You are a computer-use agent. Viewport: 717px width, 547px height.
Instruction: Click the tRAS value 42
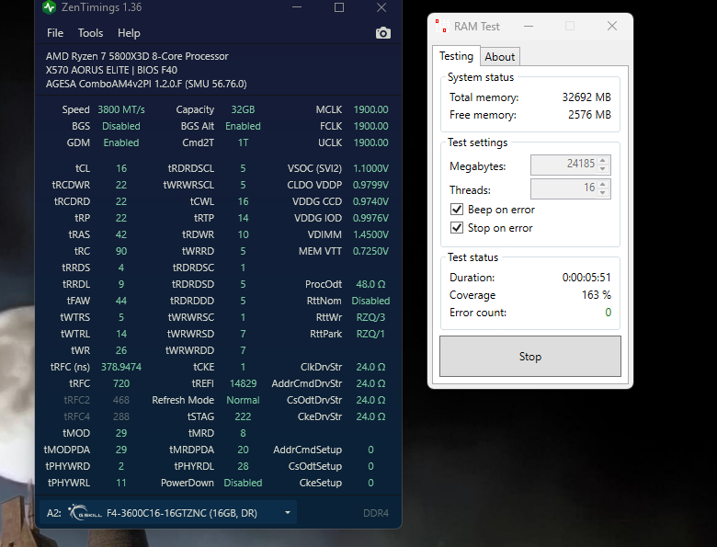[x=121, y=234]
